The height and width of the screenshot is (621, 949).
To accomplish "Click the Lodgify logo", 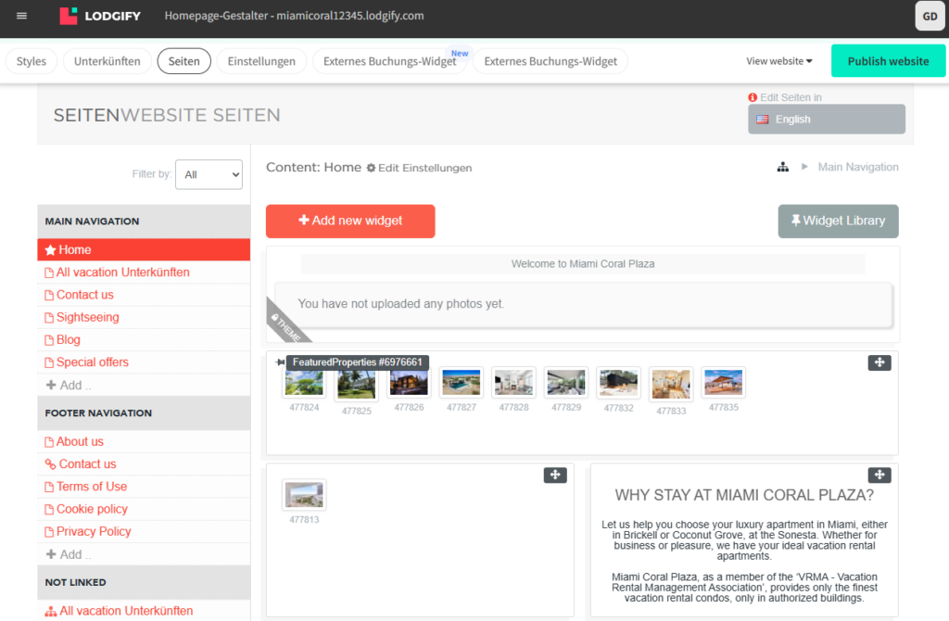I will [100, 16].
